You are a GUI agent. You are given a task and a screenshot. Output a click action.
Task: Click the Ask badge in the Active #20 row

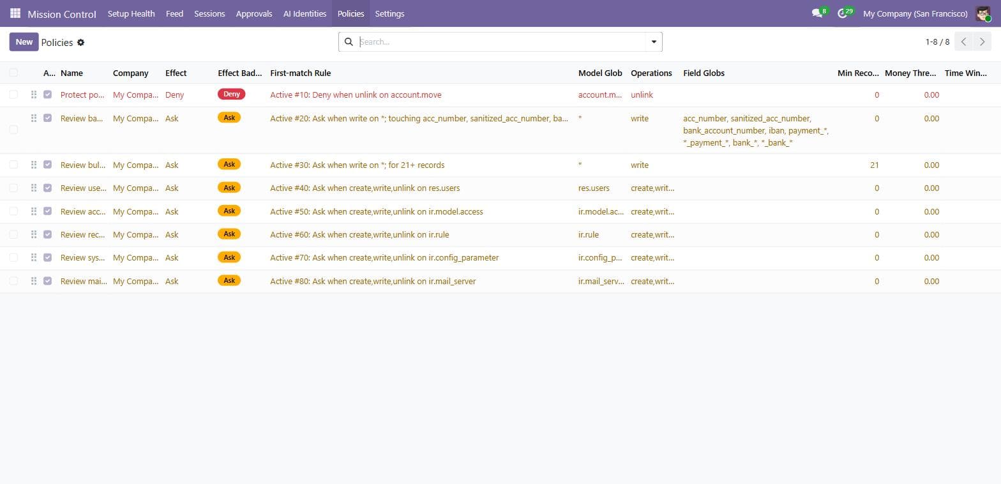[229, 117]
